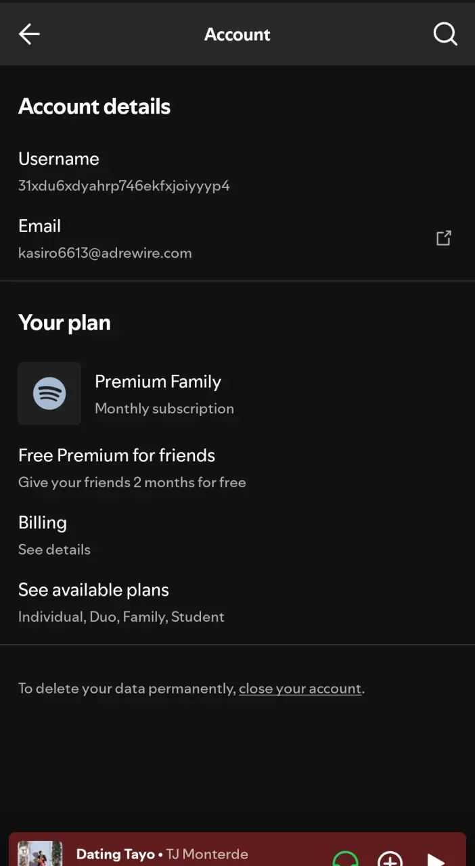Screen dimensions: 475x866
Task: Tap the Username value text
Action: 124,185
